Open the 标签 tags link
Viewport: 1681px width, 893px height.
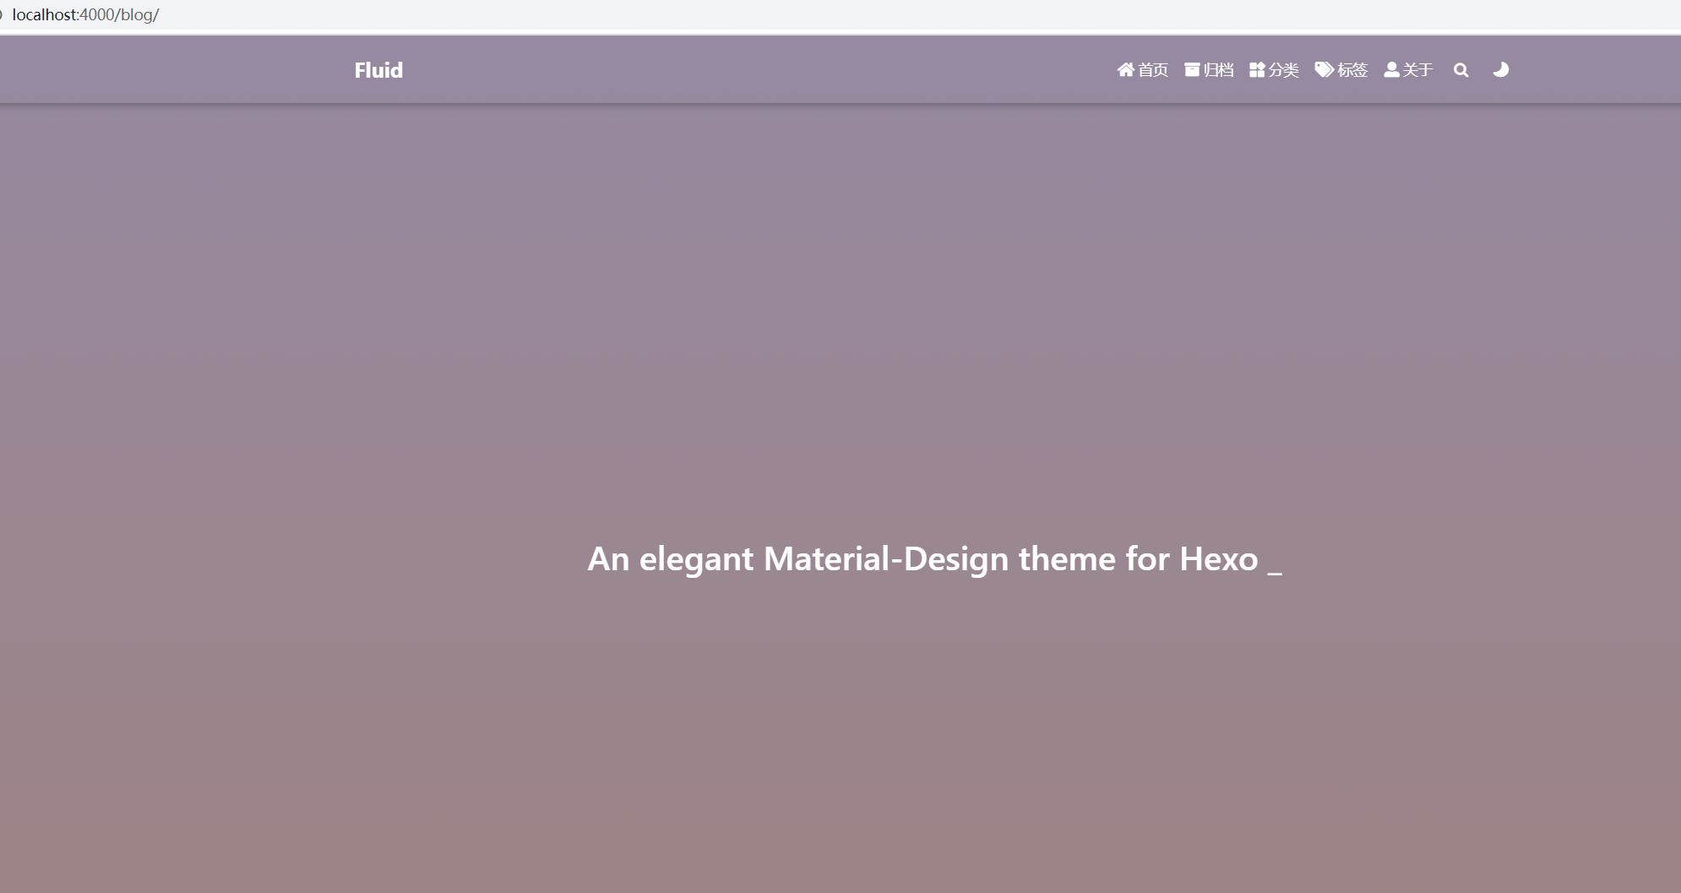1352,70
